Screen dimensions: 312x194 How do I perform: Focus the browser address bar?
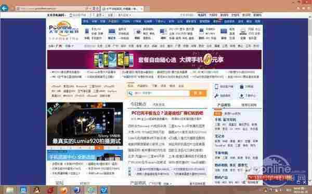53,8
